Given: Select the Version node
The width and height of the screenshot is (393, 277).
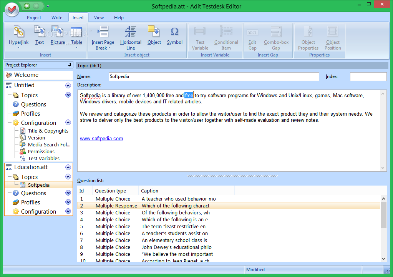Looking at the screenshot, I should [36, 138].
